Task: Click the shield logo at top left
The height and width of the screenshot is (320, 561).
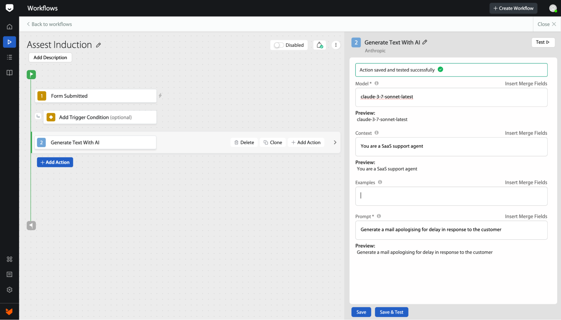Action: pyautogui.click(x=10, y=8)
